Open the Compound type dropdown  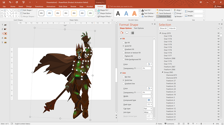(149, 100)
